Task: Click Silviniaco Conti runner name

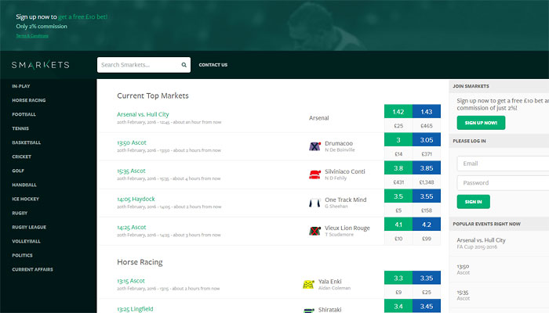Action: (x=345, y=171)
